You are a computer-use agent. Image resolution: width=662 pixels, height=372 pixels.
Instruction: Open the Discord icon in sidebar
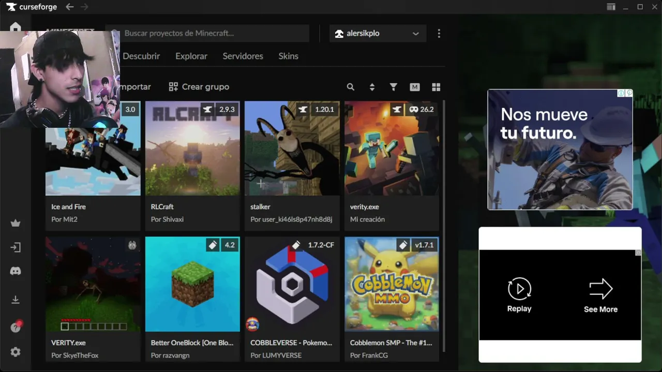pyautogui.click(x=16, y=271)
